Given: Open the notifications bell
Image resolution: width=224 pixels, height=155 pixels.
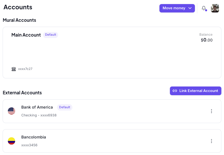Looking at the screenshot, I should [204, 8].
